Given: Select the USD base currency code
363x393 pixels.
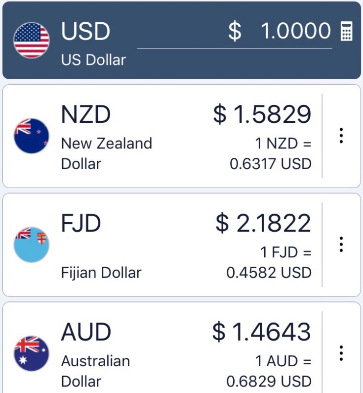Looking at the screenshot, I should coord(86,32).
